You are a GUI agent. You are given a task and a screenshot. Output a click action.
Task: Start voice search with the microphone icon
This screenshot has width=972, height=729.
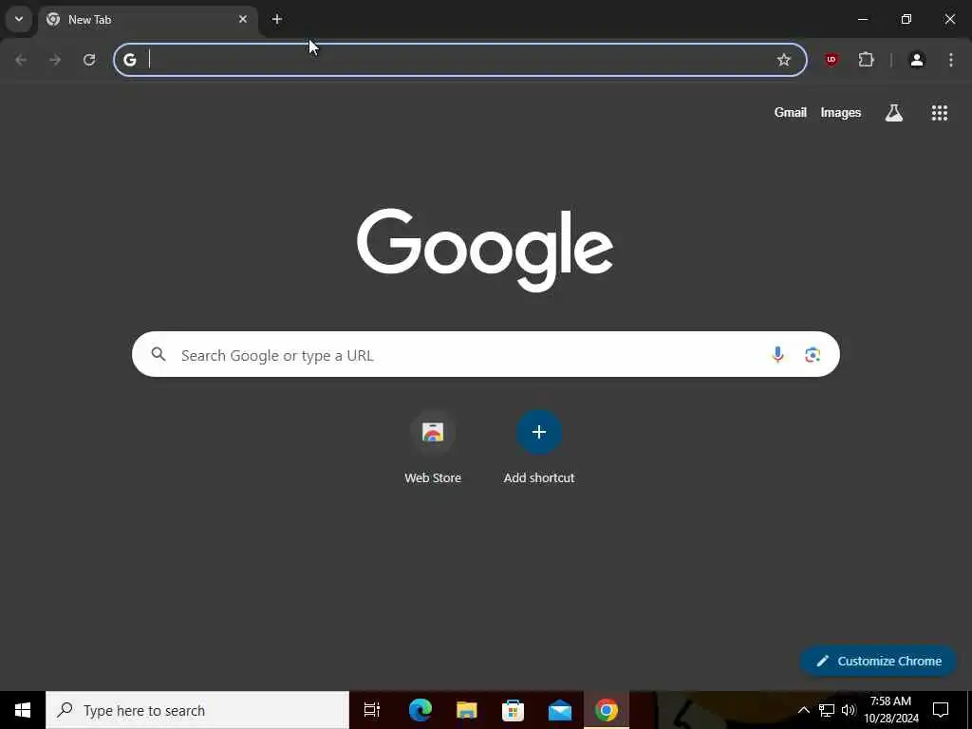point(778,354)
